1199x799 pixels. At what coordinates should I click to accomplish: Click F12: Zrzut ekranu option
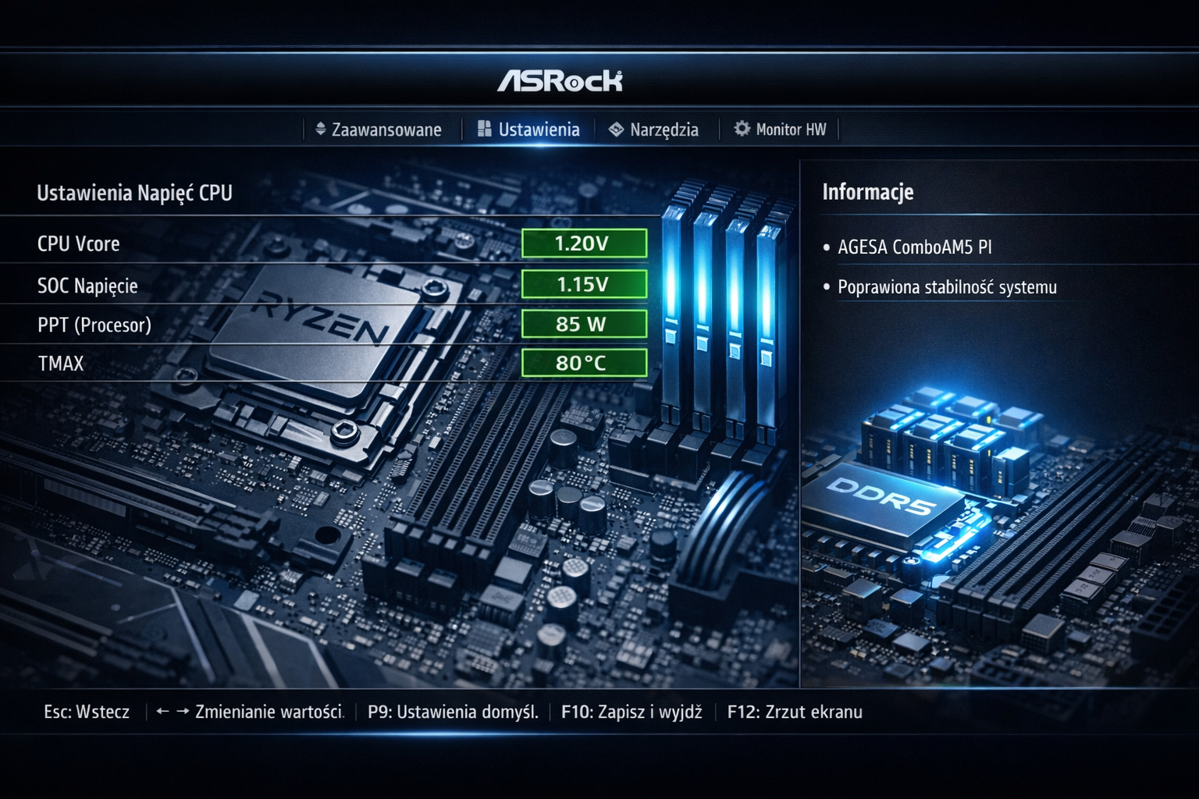coord(795,712)
